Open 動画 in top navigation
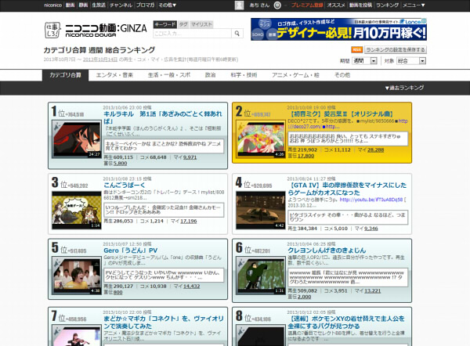The image size is (470, 346). coord(70,5)
